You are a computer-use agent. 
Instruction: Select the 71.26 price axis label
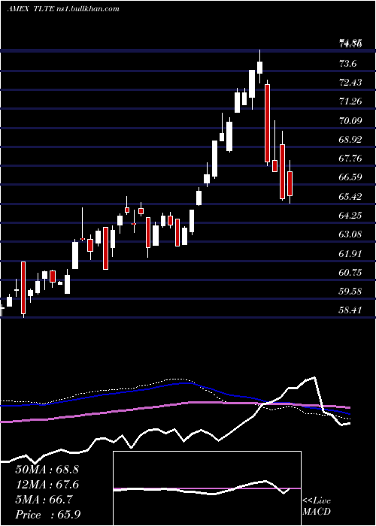[350, 101]
